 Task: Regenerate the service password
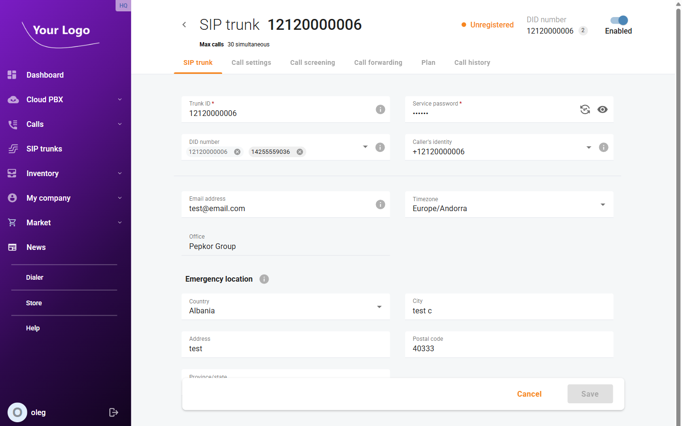[585, 109]
